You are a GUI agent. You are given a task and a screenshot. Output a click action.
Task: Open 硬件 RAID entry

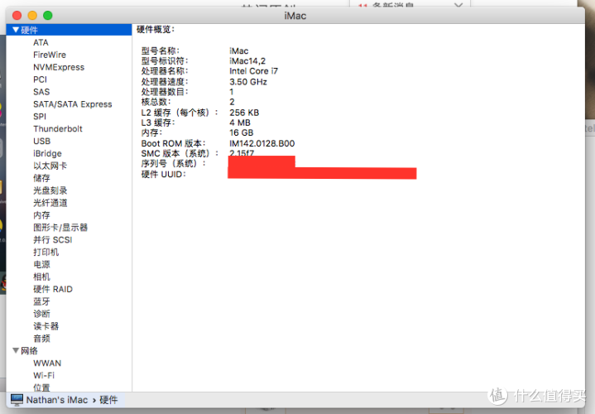53,289
